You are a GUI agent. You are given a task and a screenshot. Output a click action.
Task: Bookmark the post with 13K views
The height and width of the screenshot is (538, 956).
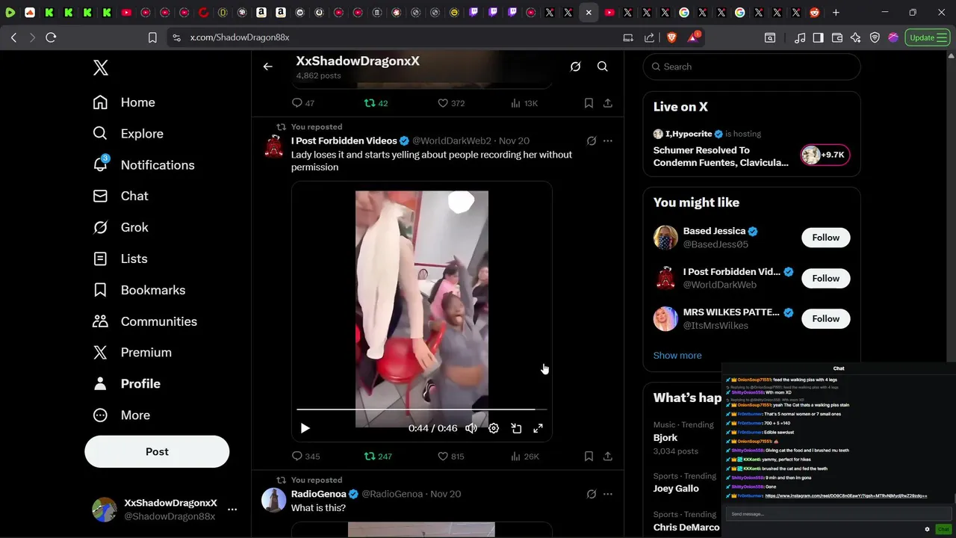pyautogui.click(x=589, y=103)
